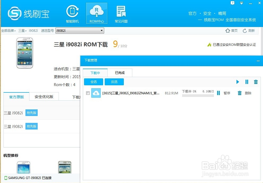Click the SAMSUNG GT-I9082I 已连接 status
The image size is (263, 183).
pos(30,178)
